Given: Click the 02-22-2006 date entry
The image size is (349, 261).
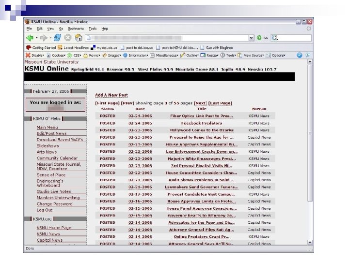Looking at the screenshot, I should tap(140, 173).
